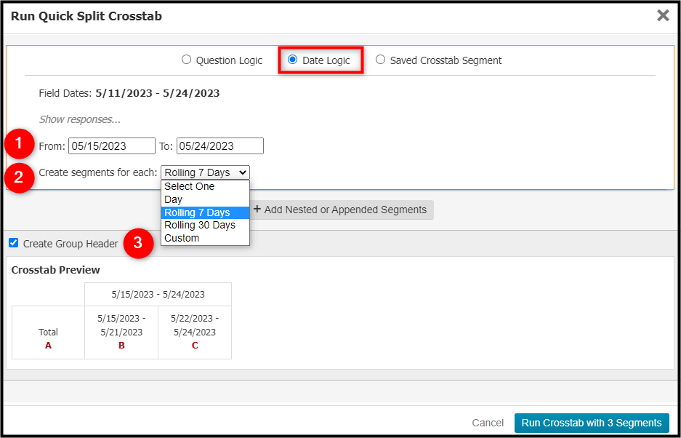The width and height of the screenshot is (681, 438).
Task: Click the To date field 05/24/2023
Action: click(220, 146)
